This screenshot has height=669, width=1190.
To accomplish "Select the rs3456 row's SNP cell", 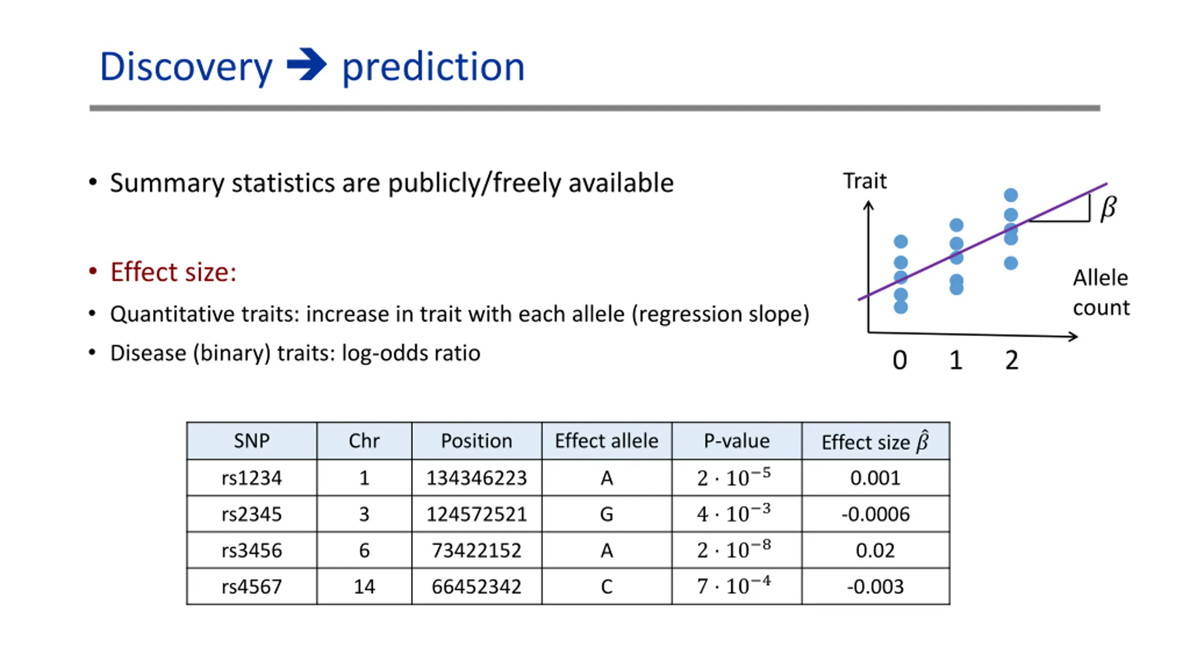I will tap(251, 551).
